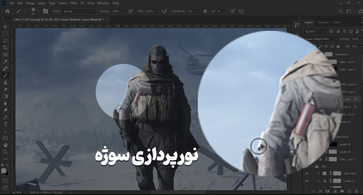Toggle pressure for opacity button
This screenshot has width=363, height=195.
(x=130, y=11)
